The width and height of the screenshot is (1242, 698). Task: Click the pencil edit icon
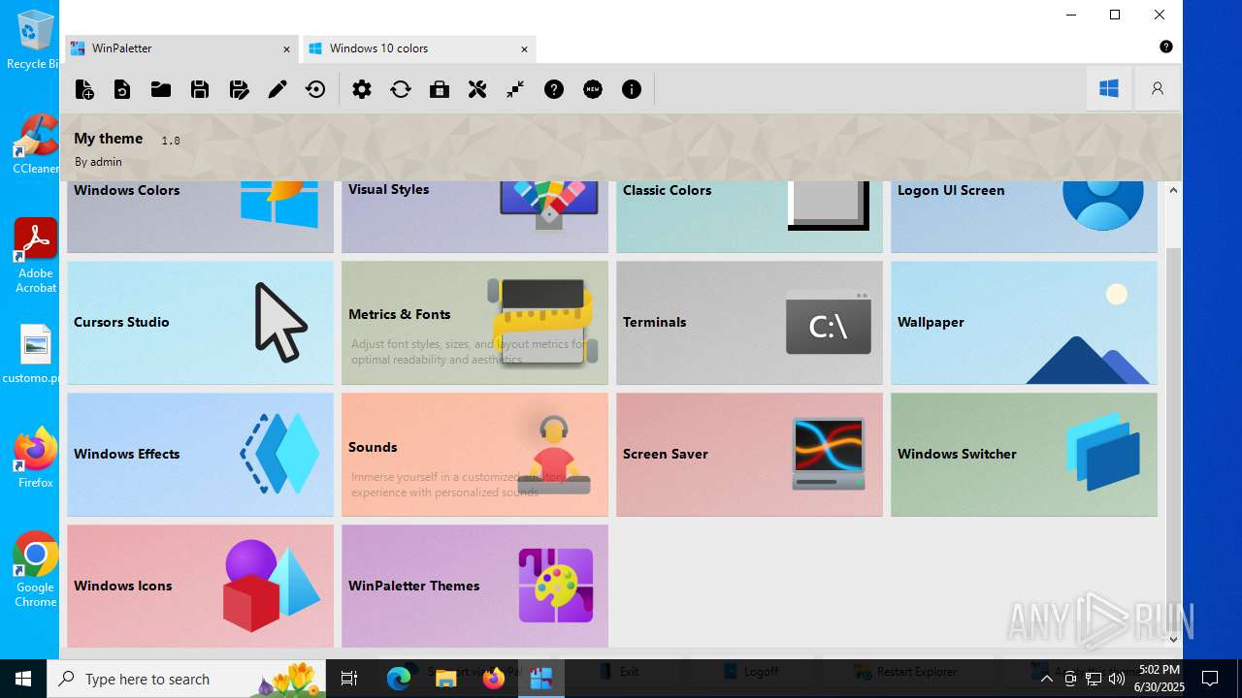[x=278, y=89]
